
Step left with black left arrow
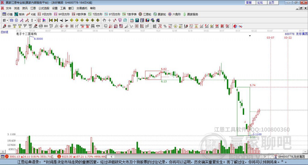[61, 20]
